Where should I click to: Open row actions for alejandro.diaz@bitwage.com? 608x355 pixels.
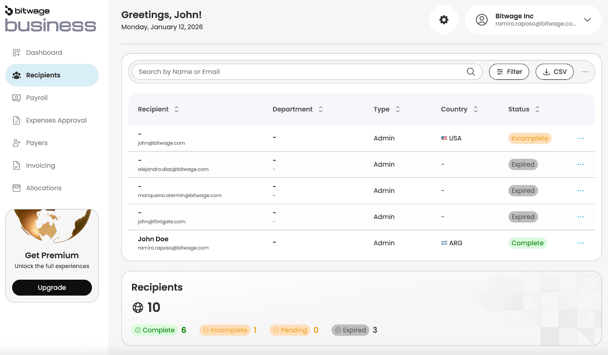tap(580, 165)
